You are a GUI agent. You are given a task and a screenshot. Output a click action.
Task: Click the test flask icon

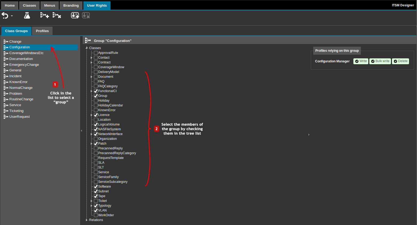pyautogui.click(x=27, y=15)
